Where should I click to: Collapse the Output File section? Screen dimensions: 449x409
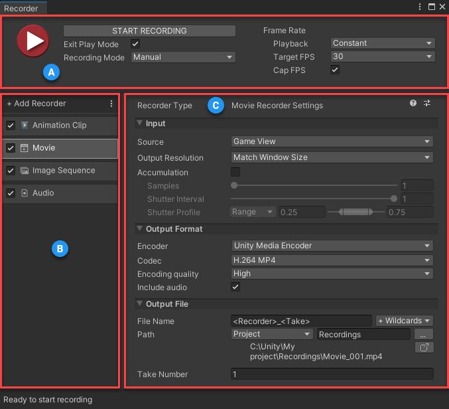[139, 303]
